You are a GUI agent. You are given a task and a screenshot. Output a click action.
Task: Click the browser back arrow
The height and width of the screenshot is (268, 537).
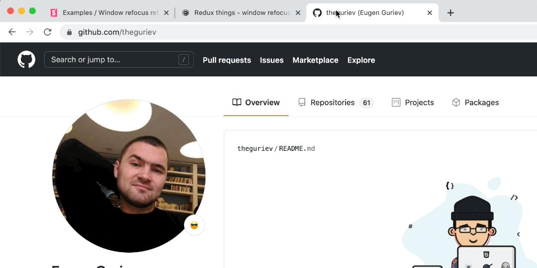(x=12, y=32)
